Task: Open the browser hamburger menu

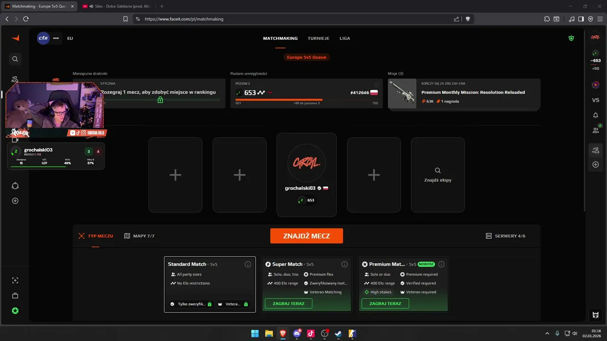Action: point(600,19)
